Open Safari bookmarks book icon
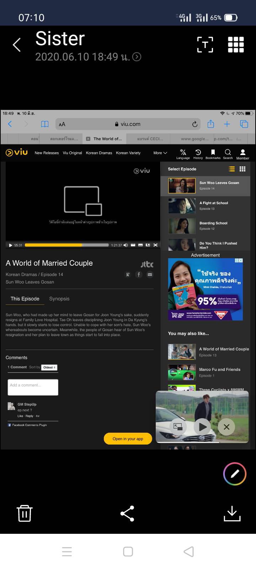 (x=44, y=124)
